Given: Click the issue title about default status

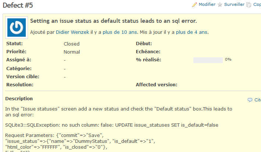Looking at the screenshot, I should point(113,21).
